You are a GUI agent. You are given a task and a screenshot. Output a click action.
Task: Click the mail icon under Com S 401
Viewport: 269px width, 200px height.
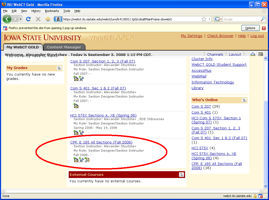[76, 106]
